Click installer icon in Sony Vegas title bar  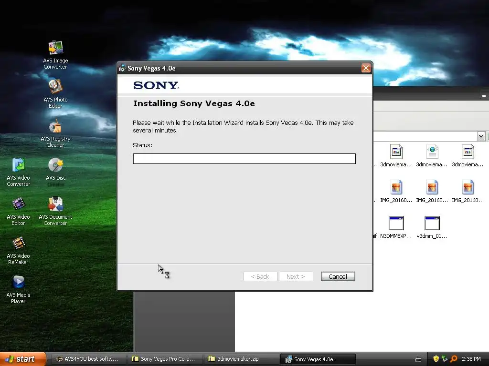pos(122,68)
